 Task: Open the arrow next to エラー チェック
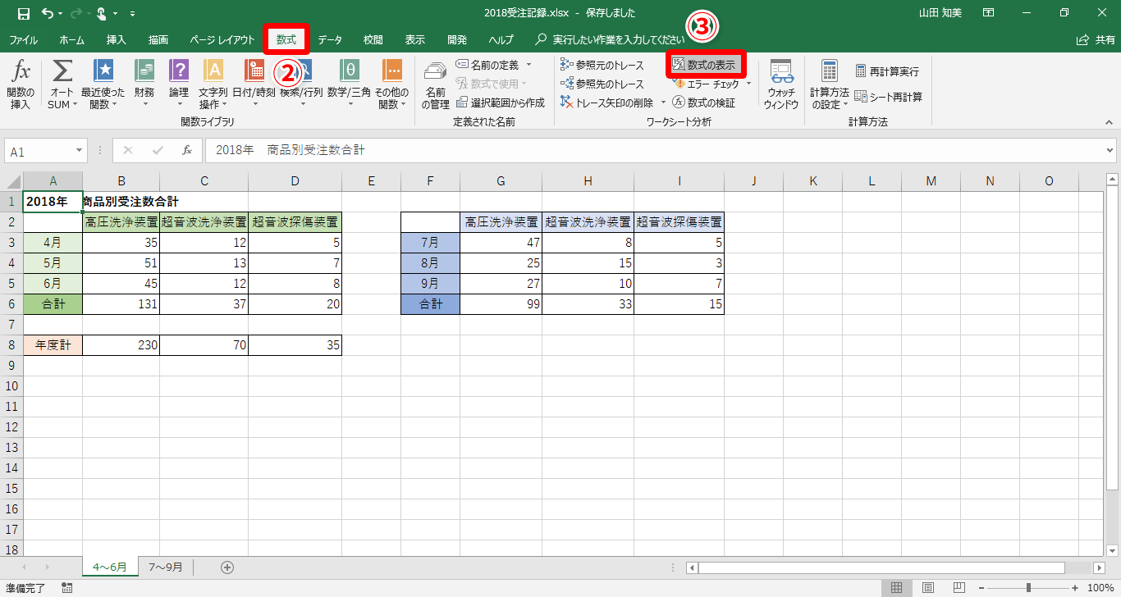click(x=748, y=84)
